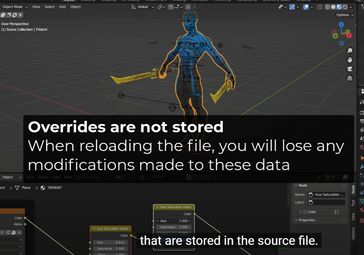Toggle snapping magnet icon
This screenshot has height=255, width=364.
[171, 7]
